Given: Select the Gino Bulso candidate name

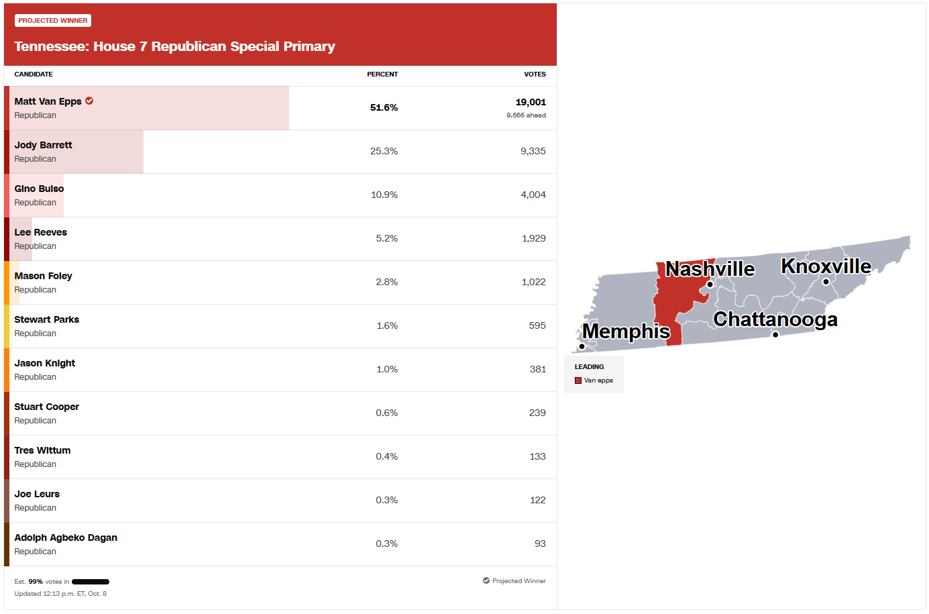Looking at the screenshot, I should coord(39,189).
